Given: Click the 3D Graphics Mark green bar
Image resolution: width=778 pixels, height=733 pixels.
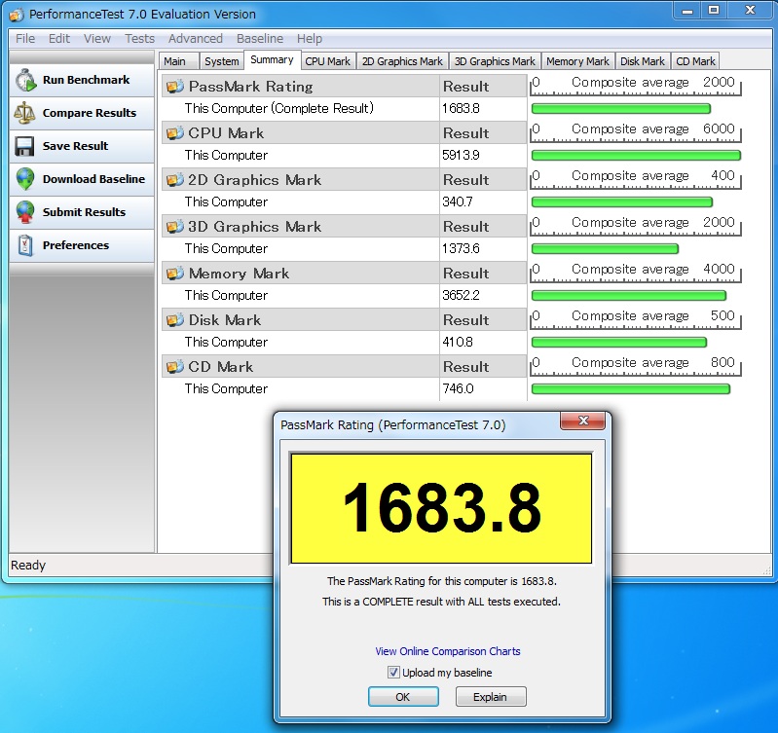Looking at the screenshot, I should (605, 248).
